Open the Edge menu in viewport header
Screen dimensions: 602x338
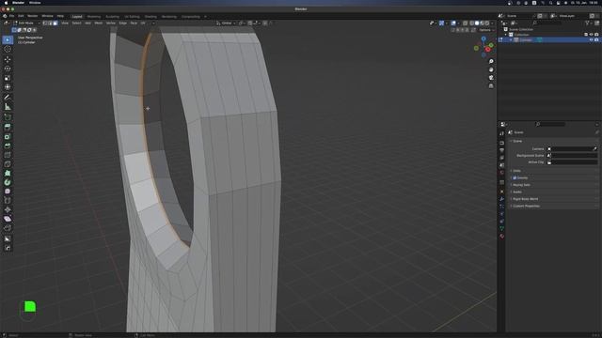123,23
